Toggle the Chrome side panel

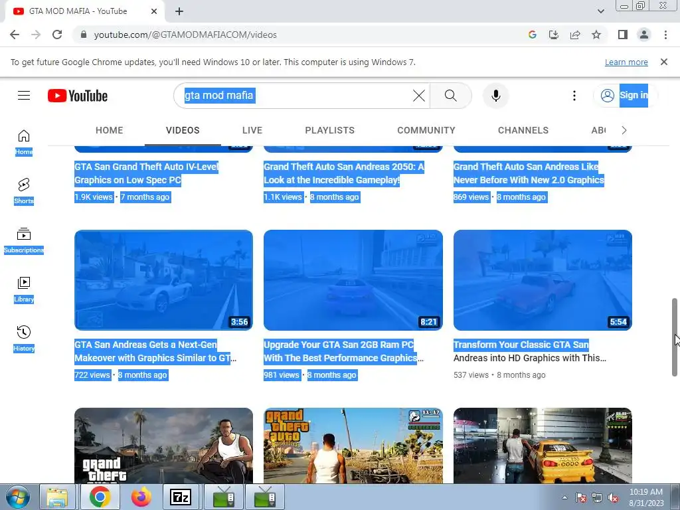(623, 35)
